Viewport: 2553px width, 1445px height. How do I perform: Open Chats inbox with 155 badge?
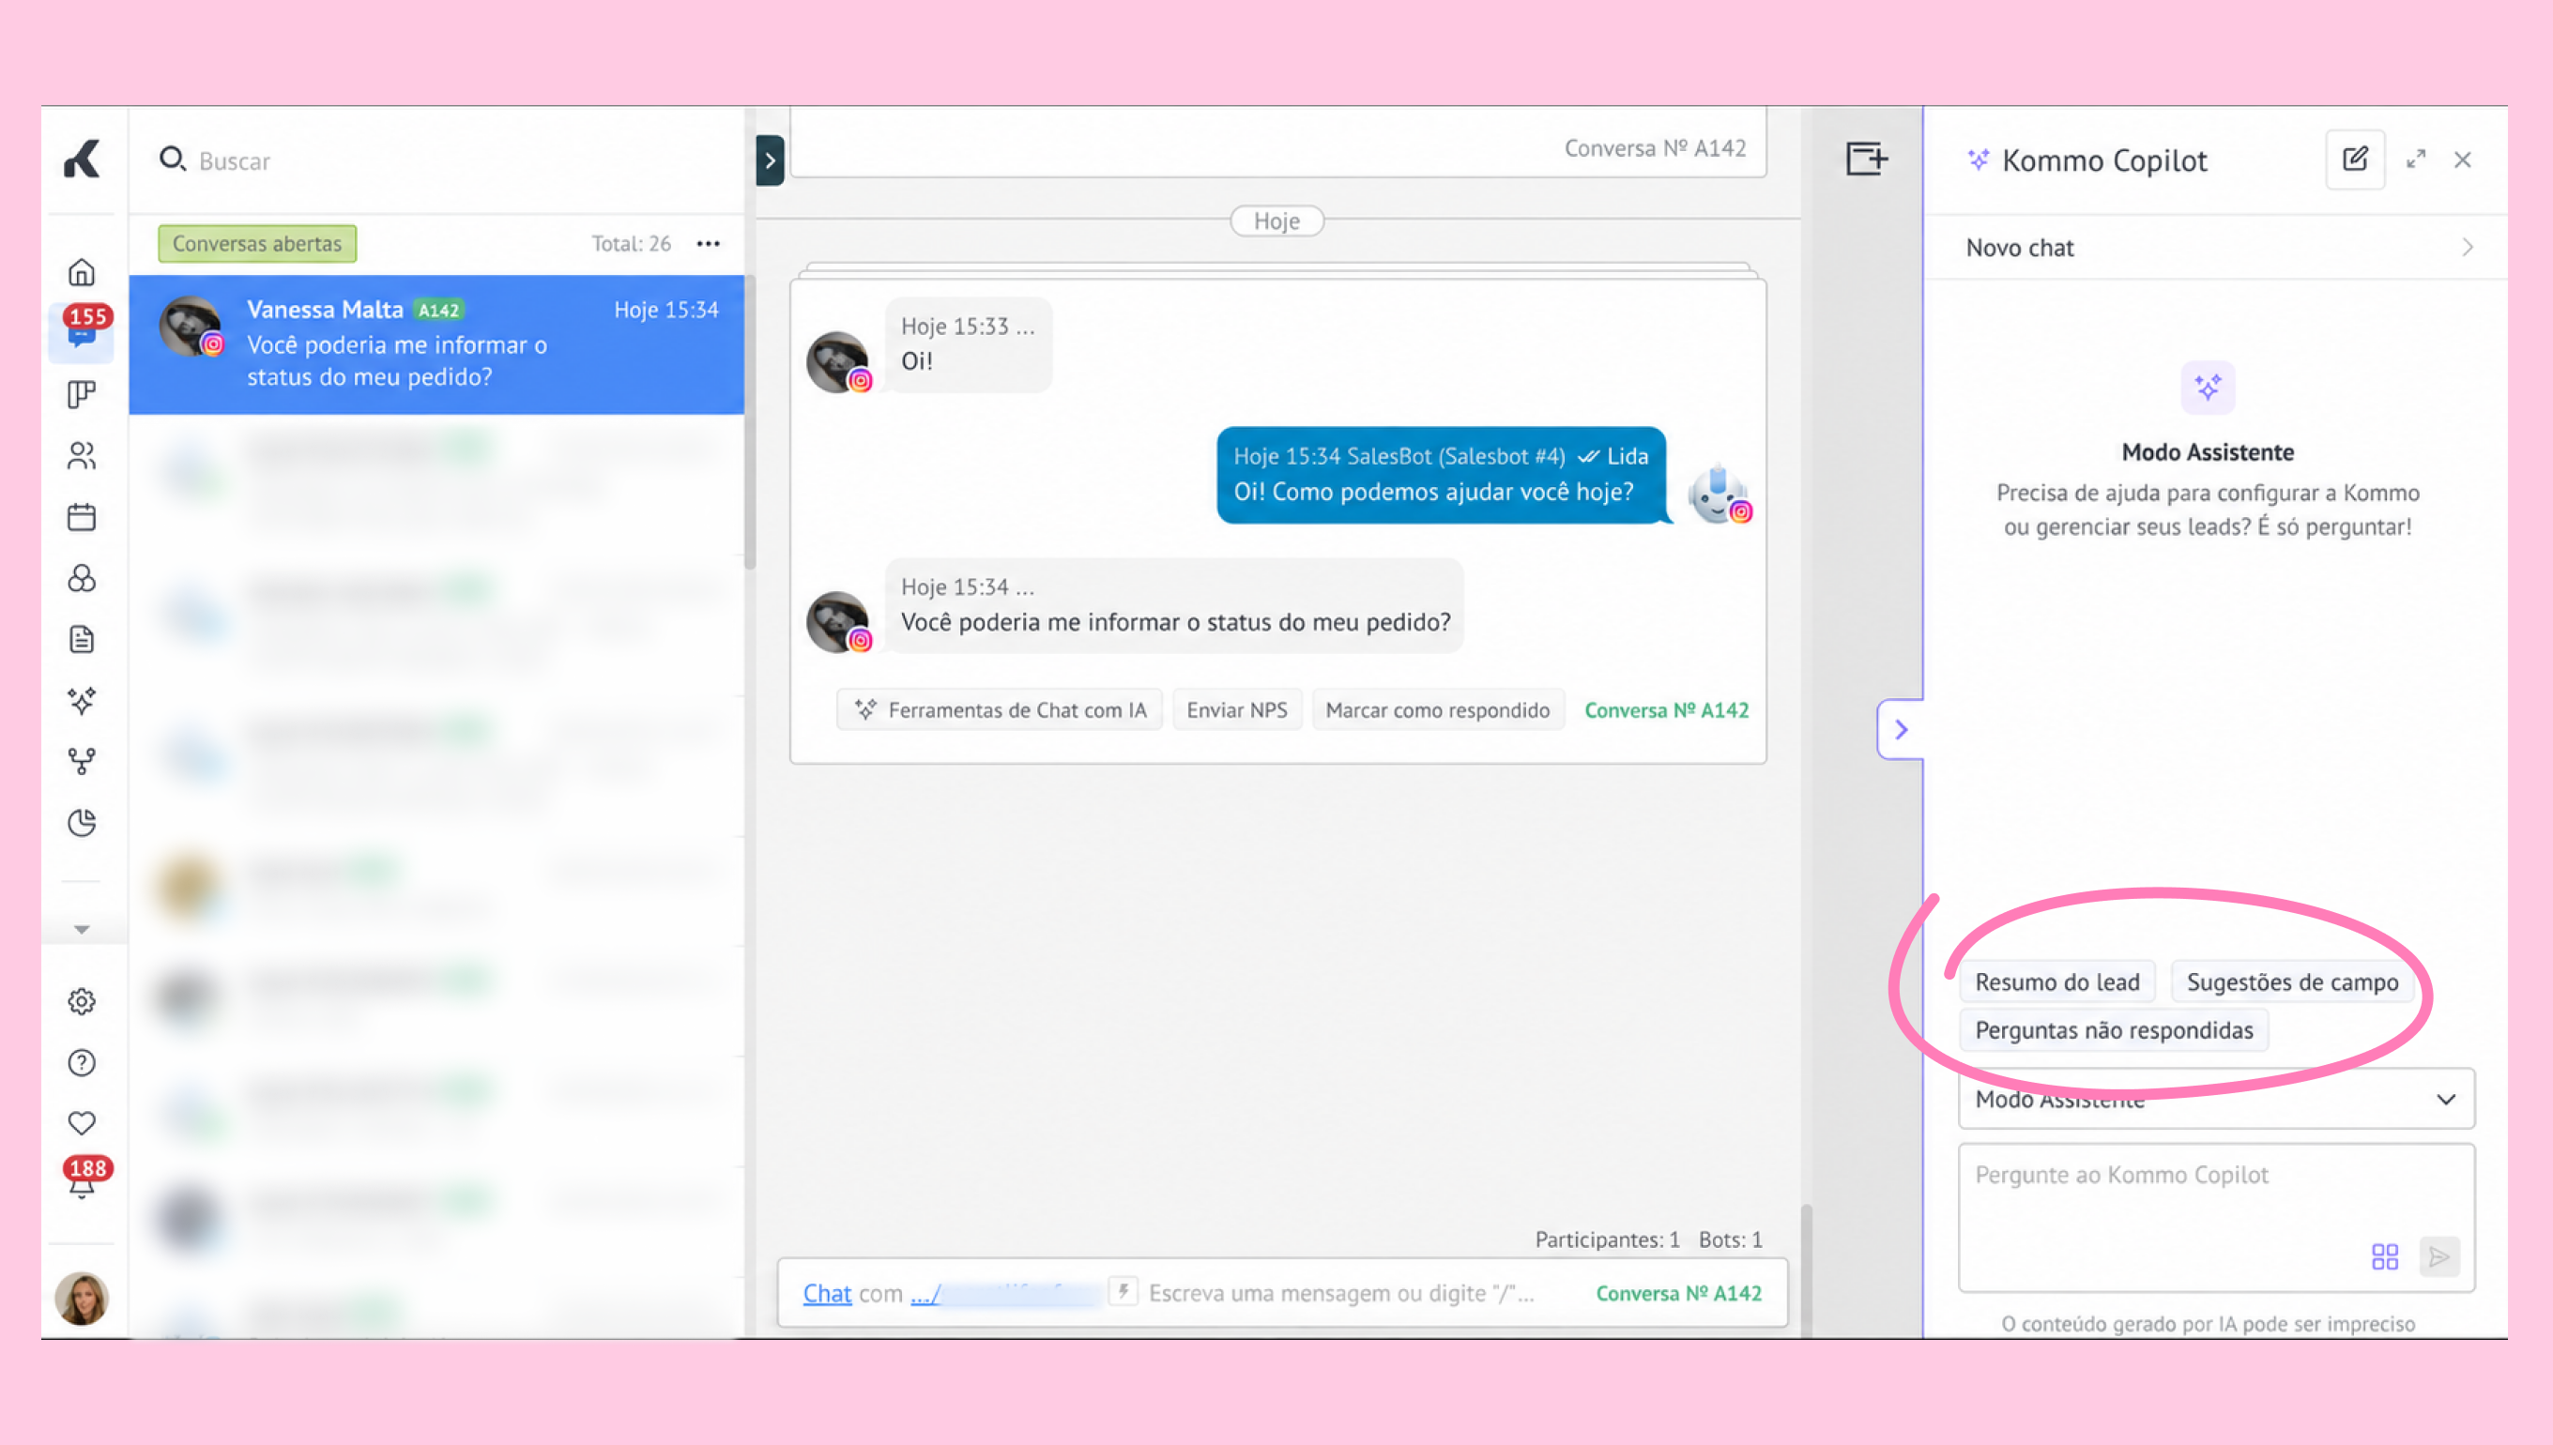(x=82, y=332)
